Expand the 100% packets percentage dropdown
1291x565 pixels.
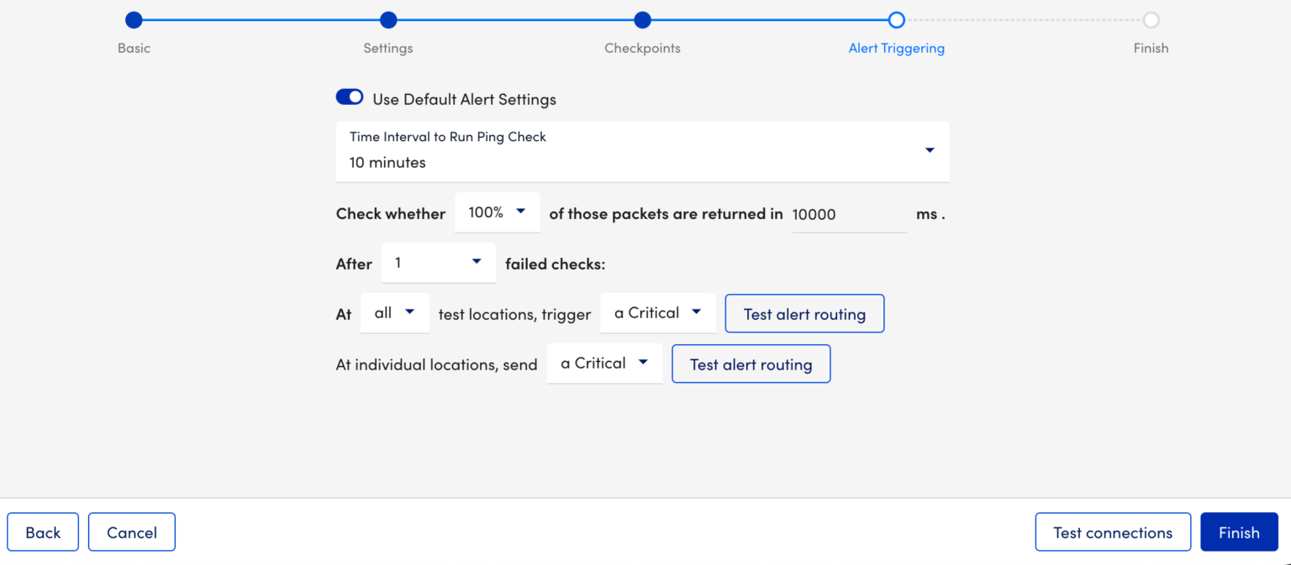[497, 213]
